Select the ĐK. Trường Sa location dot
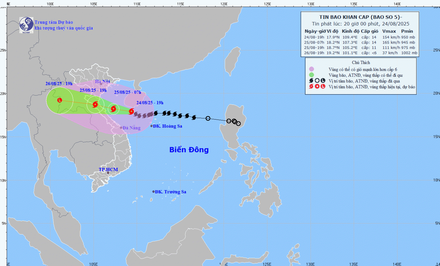Image resolution: width=440 pixels, height=266 pixels. (153, 192)
